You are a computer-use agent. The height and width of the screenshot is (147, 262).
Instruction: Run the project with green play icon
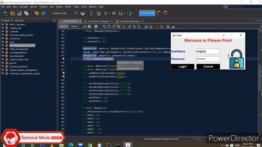pos(106,13)
